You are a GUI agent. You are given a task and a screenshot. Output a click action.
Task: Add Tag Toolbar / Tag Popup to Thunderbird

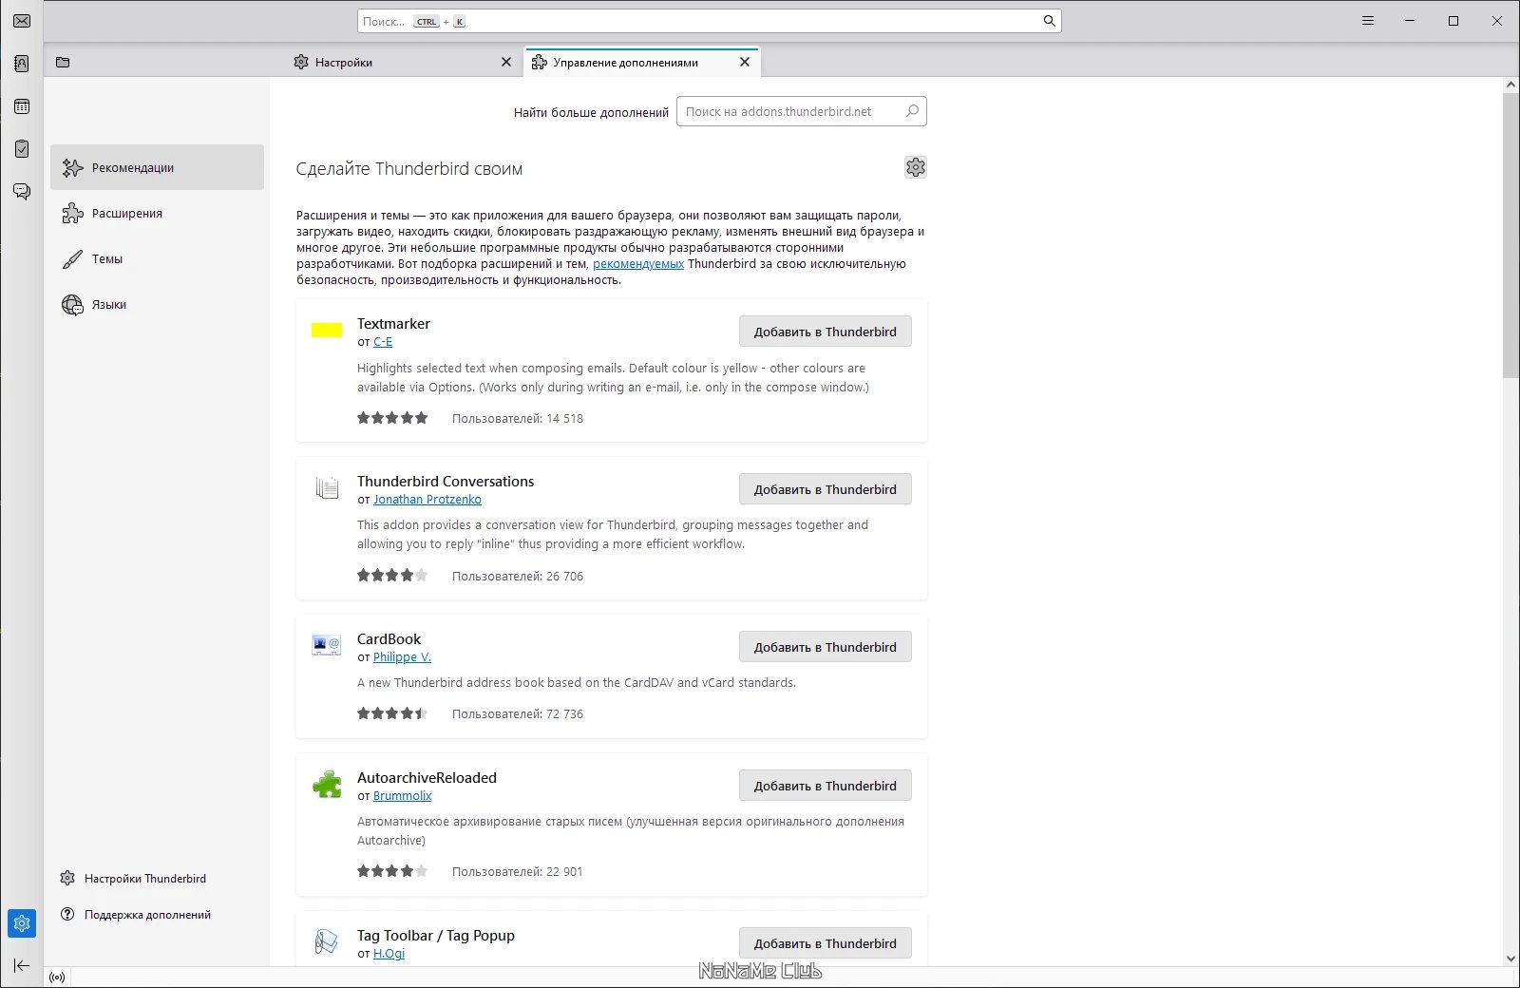(825, 943)
